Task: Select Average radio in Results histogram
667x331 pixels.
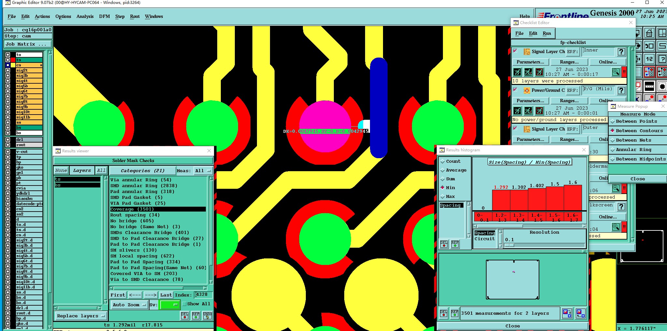Action: [443, 170]
